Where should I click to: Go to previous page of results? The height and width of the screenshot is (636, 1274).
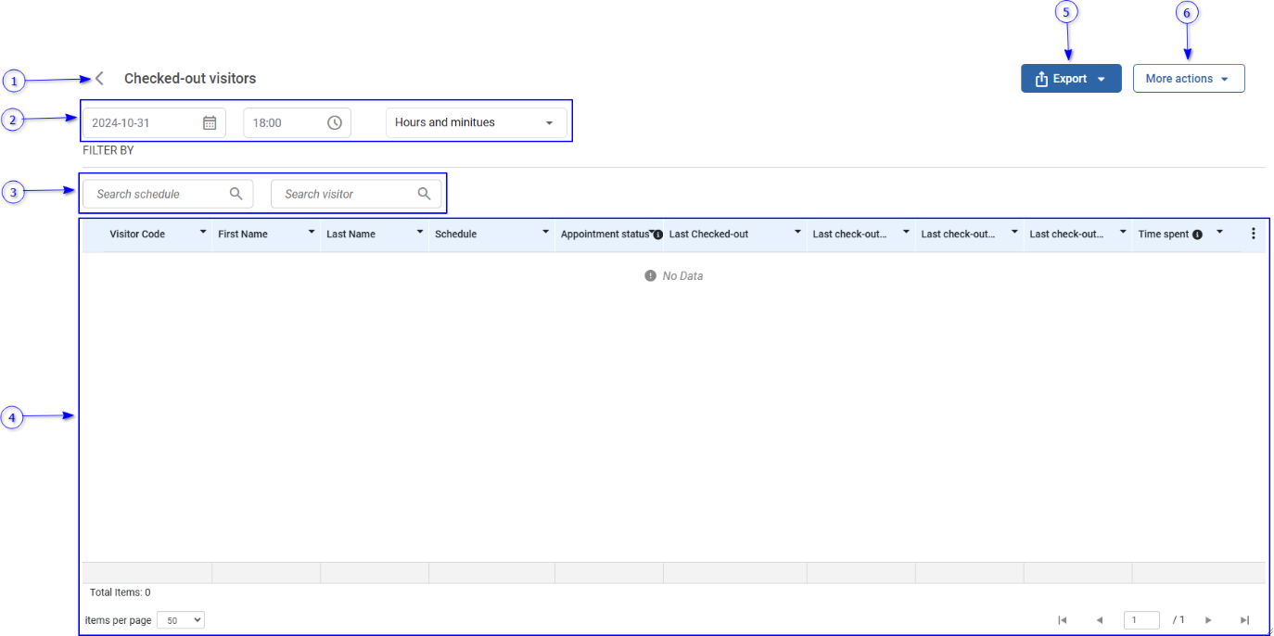[1100, 620]
